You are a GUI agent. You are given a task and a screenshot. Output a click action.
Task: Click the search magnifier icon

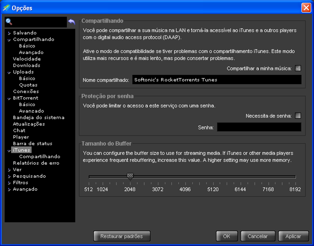pos(9,22)
